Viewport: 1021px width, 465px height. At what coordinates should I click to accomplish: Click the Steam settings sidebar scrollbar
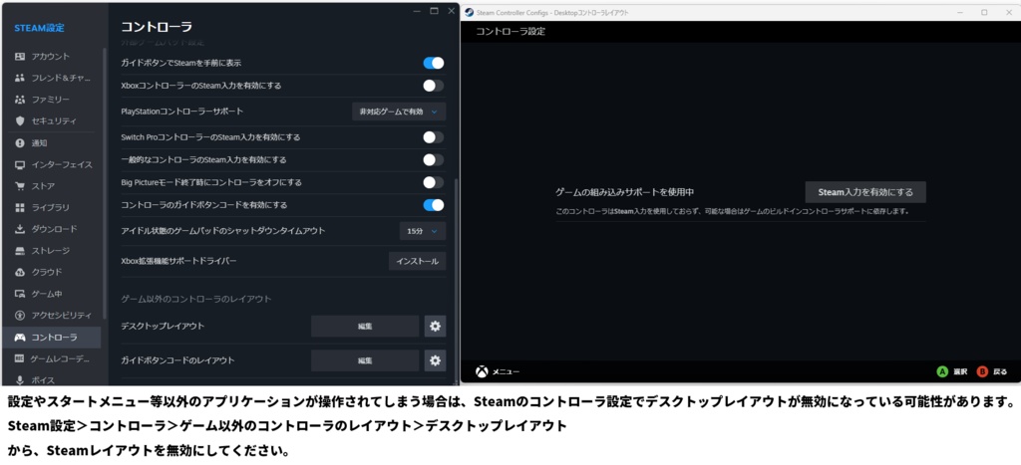(105, 182)
